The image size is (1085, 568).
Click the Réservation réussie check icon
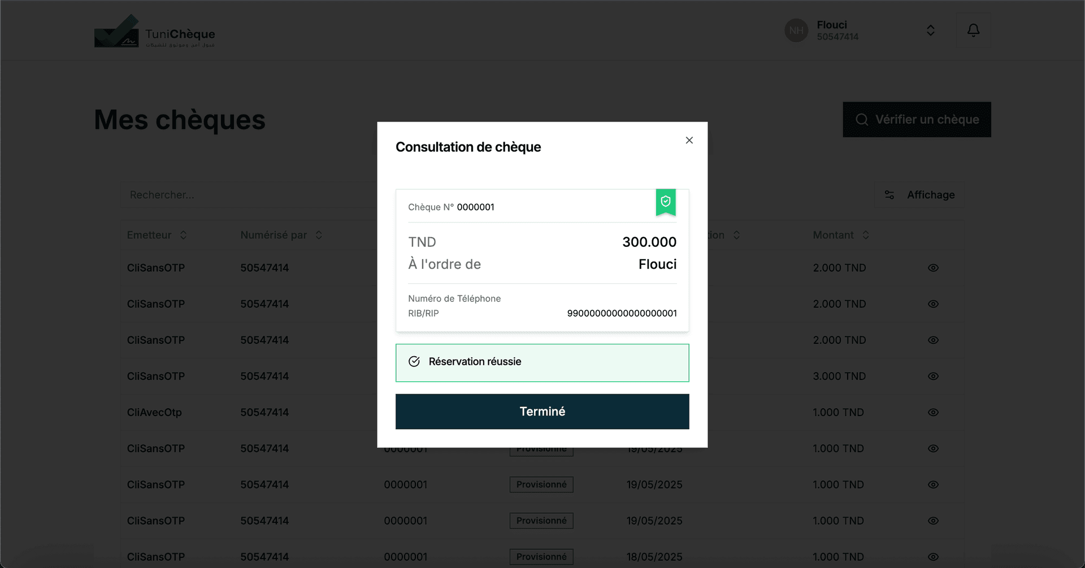[414, 361]
